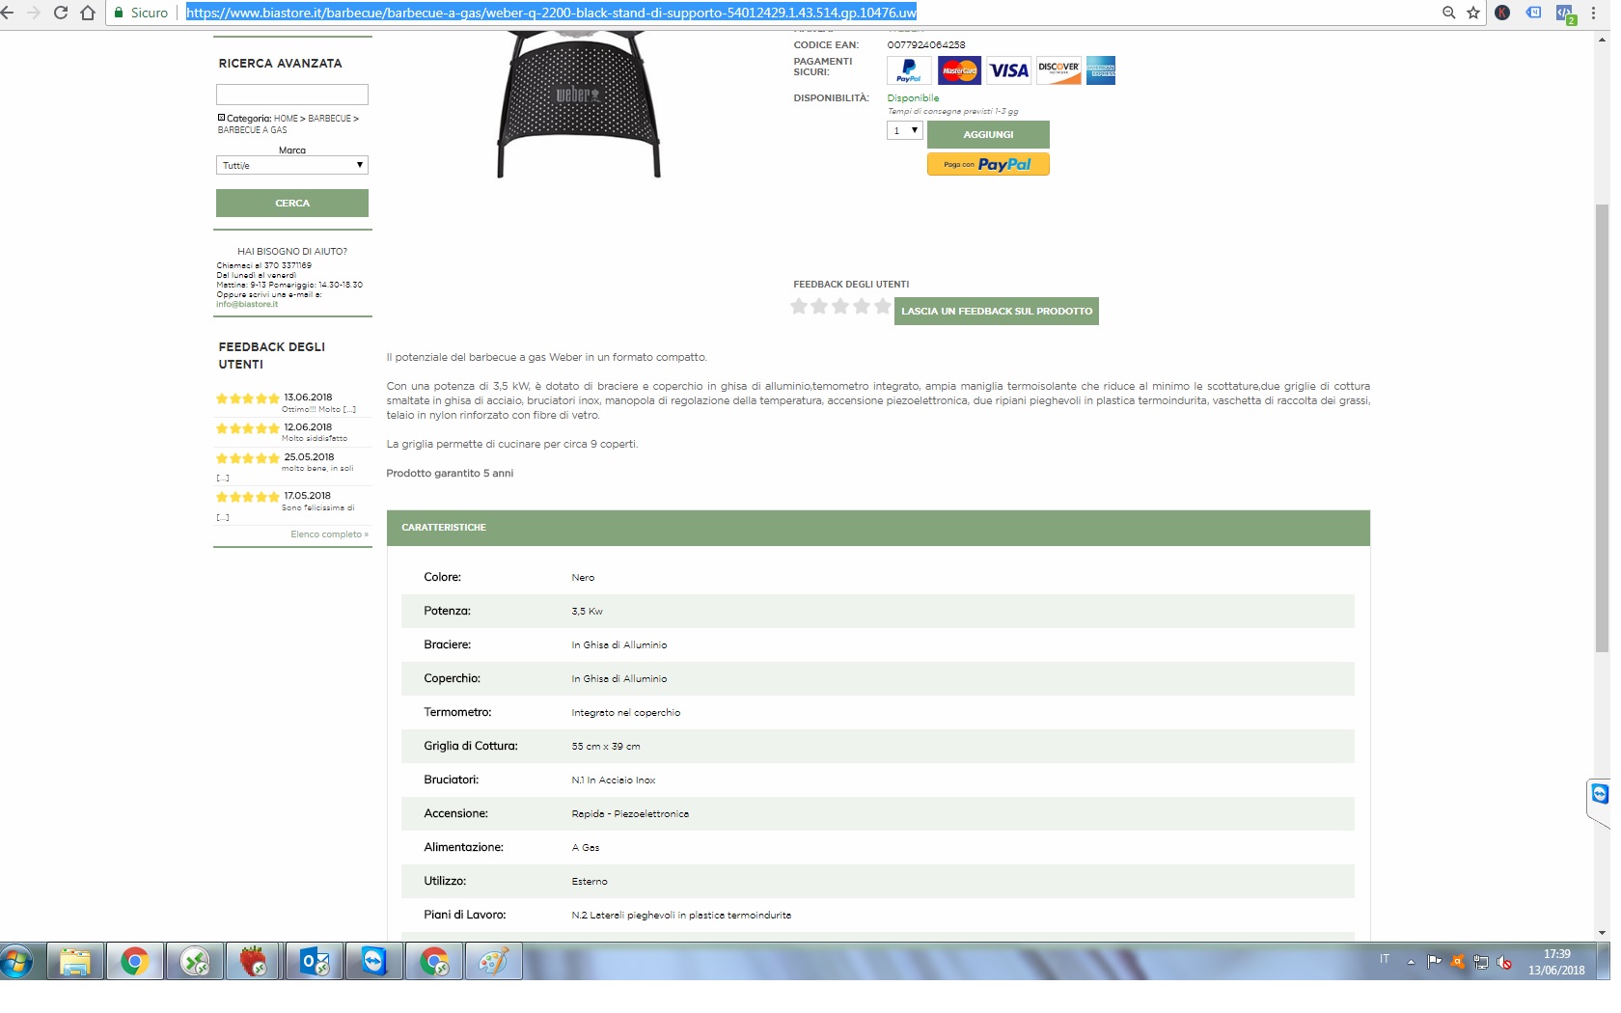Image resolution: width=1621 pixels, height=1013 pixels.
Task: Click the CARATTERISTICHE section header
Action: (x=878, y=528)
